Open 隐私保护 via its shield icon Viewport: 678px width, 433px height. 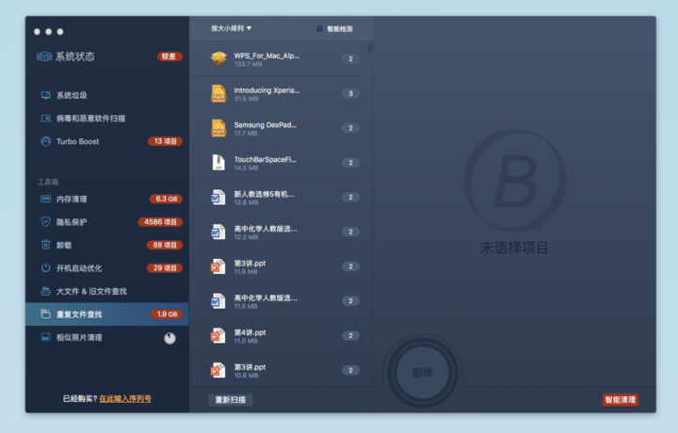click(x=45, y=222)
